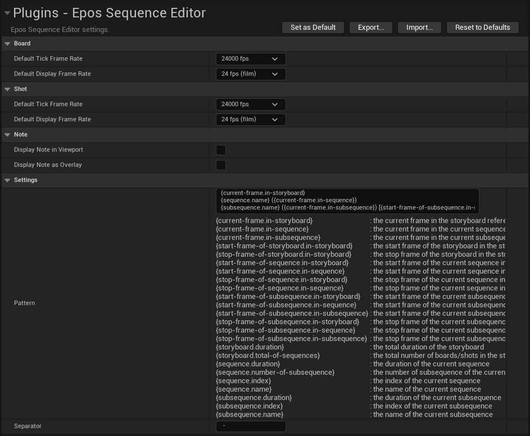
Task: Open the Board Default Display Frame Rate dropdown
Action: coord(251,74)
